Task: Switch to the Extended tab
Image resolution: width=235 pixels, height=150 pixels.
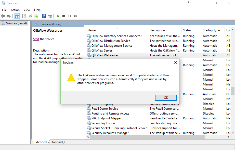Action: click(40, 142)
